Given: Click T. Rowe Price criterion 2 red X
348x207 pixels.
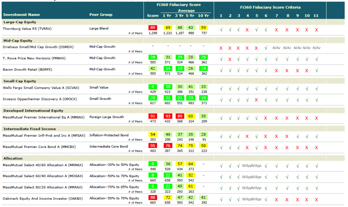Looking at the screenshot, I should [x=230, y=59].
